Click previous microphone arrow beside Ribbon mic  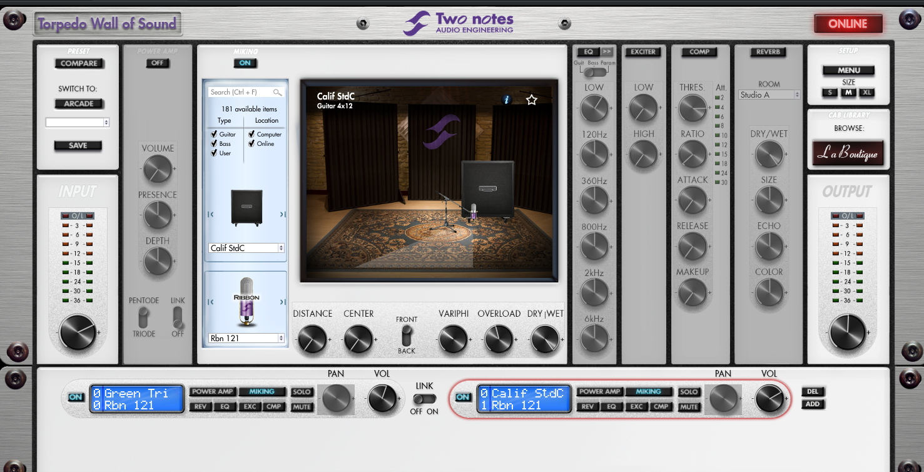point(210,302)
